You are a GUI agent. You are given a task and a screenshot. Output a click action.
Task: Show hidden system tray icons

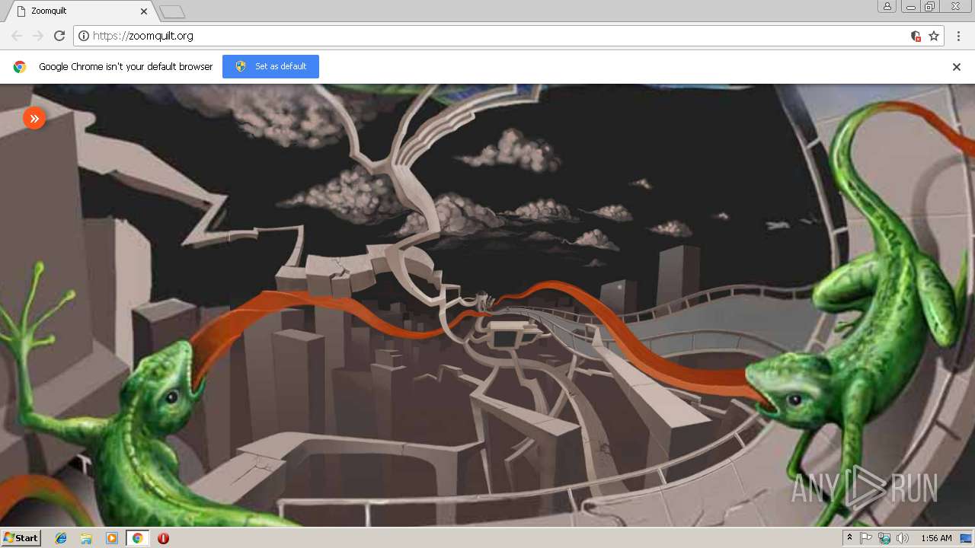tap(850, 538)
